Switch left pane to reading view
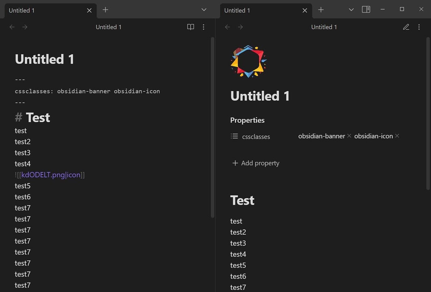 [191, 27]
